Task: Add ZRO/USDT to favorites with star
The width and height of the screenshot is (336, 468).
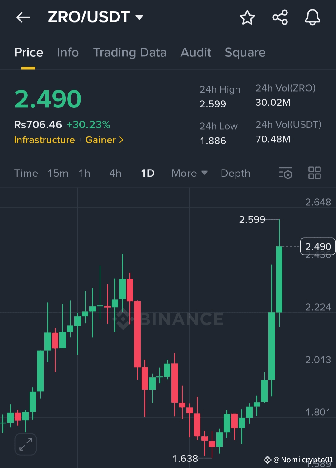Action: pyautogui.click(x=247, y=17)
